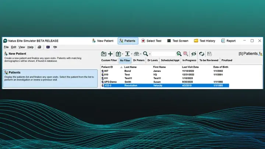The height and width of the screenshot is (149, 265).
Task: Filter by Finalized visits
Action: (227, 60)
